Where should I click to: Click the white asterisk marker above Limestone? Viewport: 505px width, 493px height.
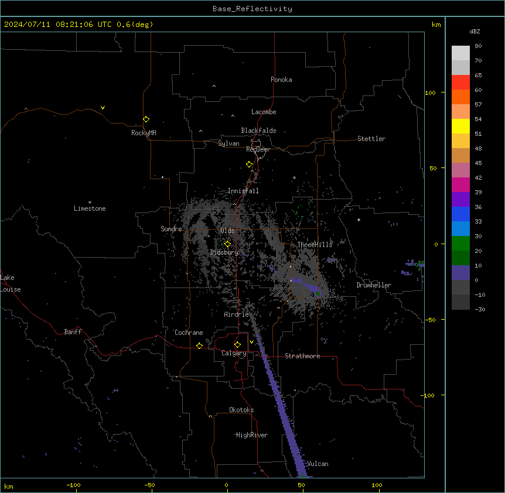pos(90,202)
